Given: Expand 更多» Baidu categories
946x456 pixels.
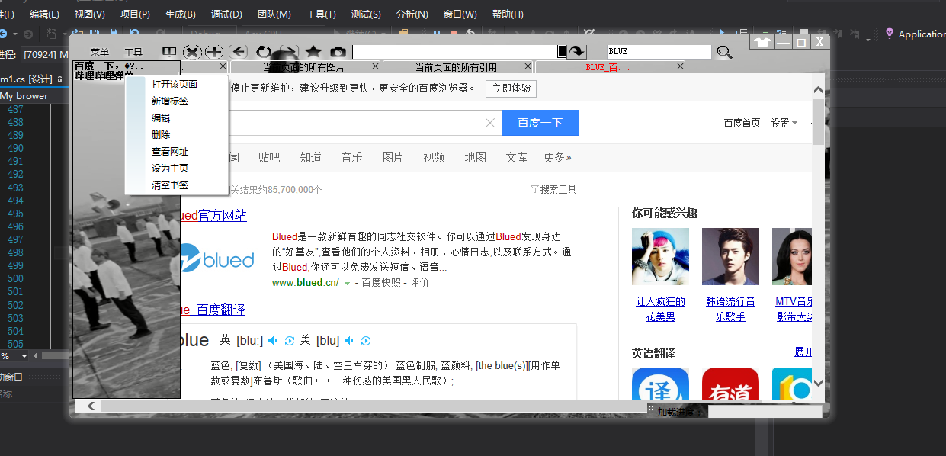Looking at the screenshot, I should (557, 157).
